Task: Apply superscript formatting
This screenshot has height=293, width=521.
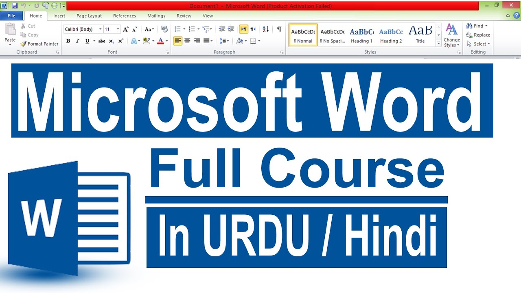Action: (x=121, y=41)
